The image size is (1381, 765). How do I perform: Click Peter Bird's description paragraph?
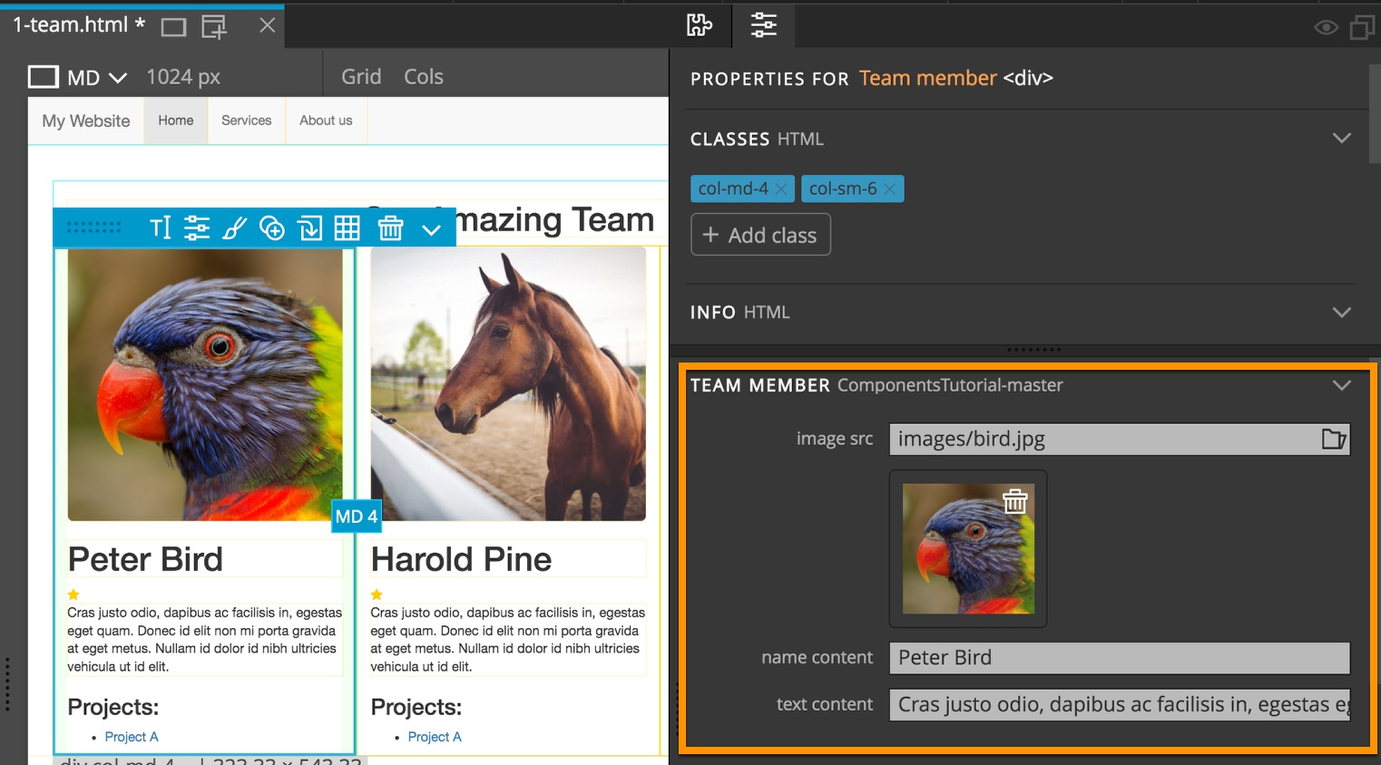coord(205,639)
